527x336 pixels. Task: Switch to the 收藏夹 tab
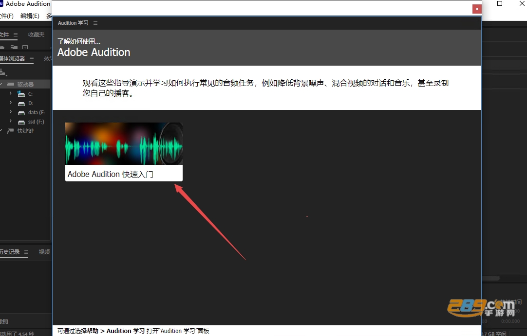[x=36, y=35]
